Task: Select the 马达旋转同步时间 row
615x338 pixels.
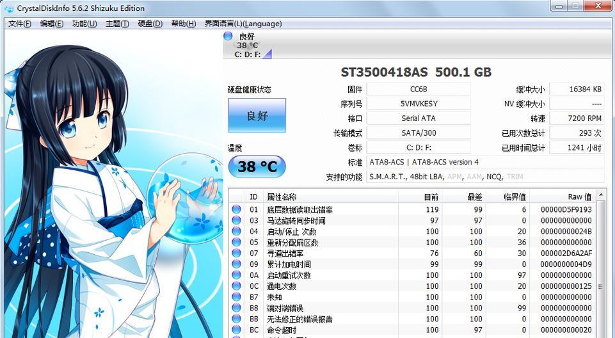Action: coord(412,220)
